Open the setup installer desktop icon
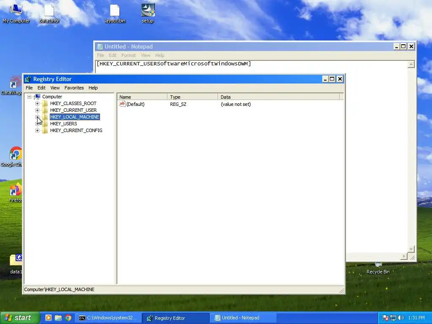The height and width of the screenshot is (324, 432). [148, 13]
